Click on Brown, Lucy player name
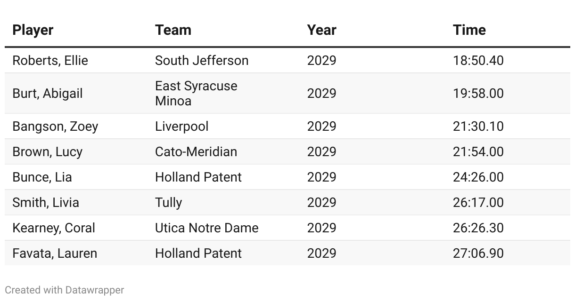Screen dimensions: 575x301 47,152
